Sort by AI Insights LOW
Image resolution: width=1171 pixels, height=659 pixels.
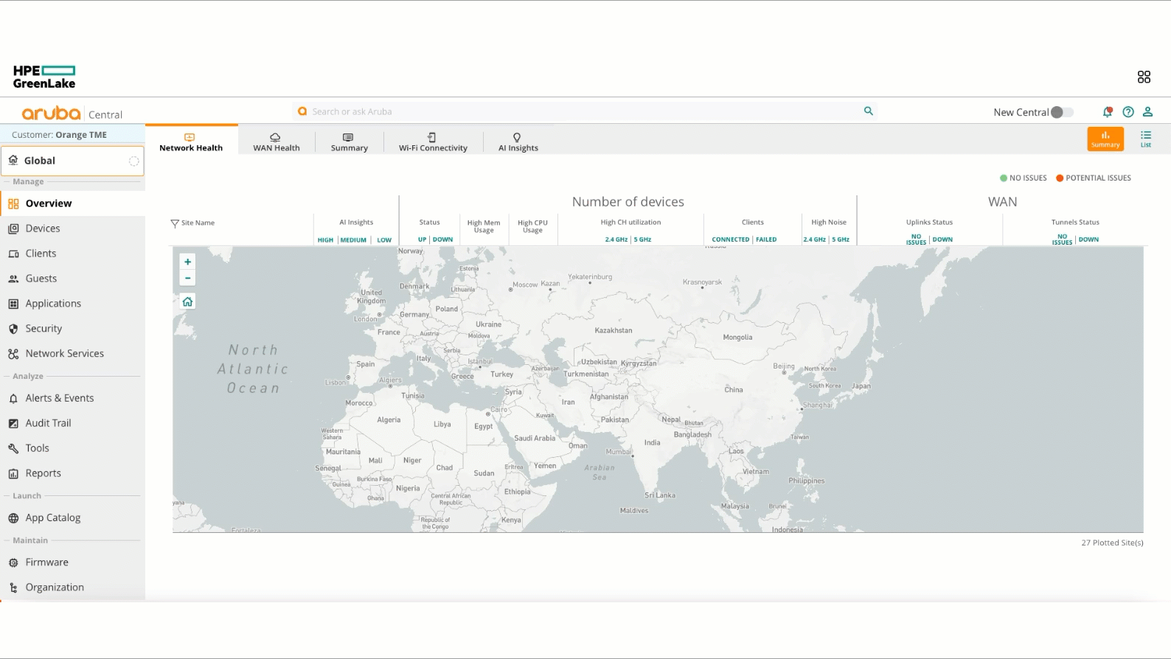click(384, 240)
